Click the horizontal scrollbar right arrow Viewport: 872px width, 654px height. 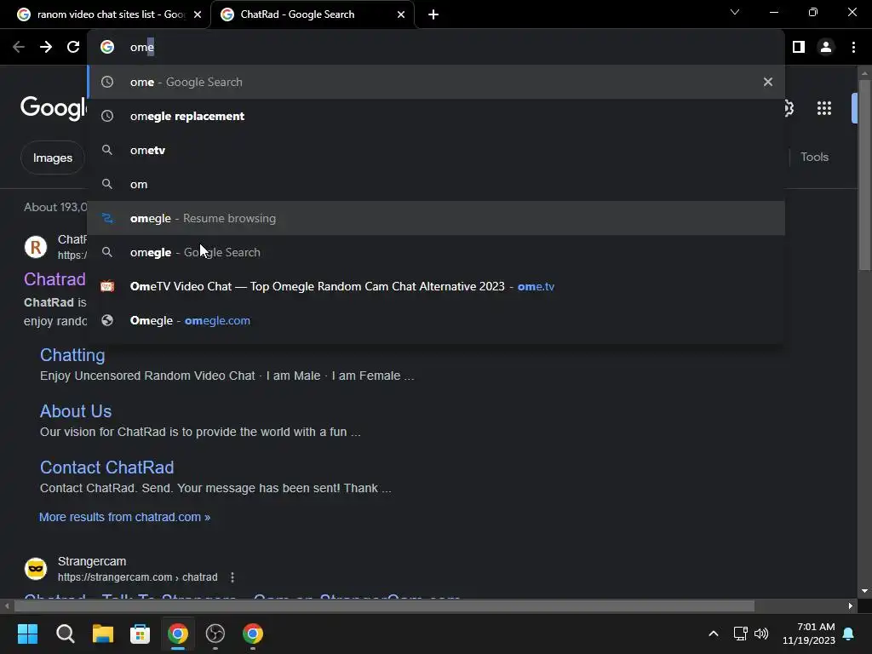click(x=851, y=605)
